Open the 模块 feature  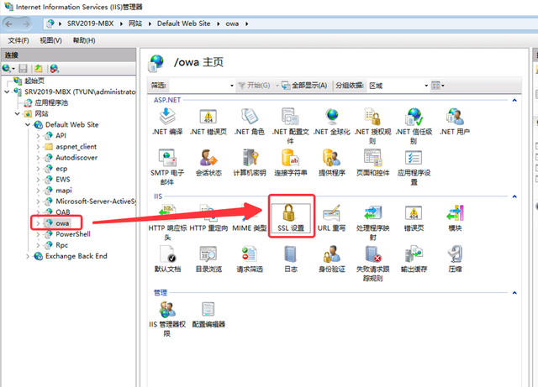[x=455, y=218]
